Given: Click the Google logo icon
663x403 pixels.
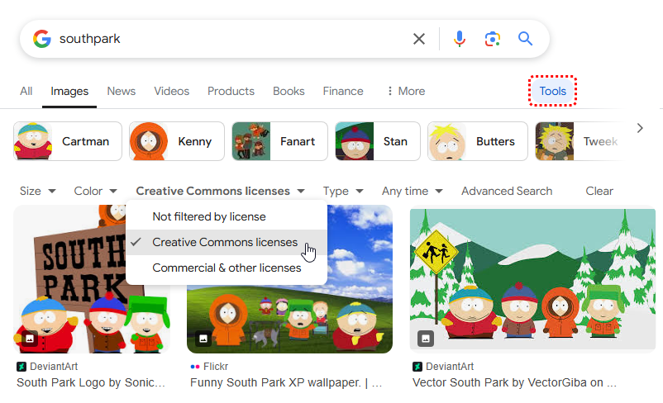Looking at the screenshot, I should (42, 39).
